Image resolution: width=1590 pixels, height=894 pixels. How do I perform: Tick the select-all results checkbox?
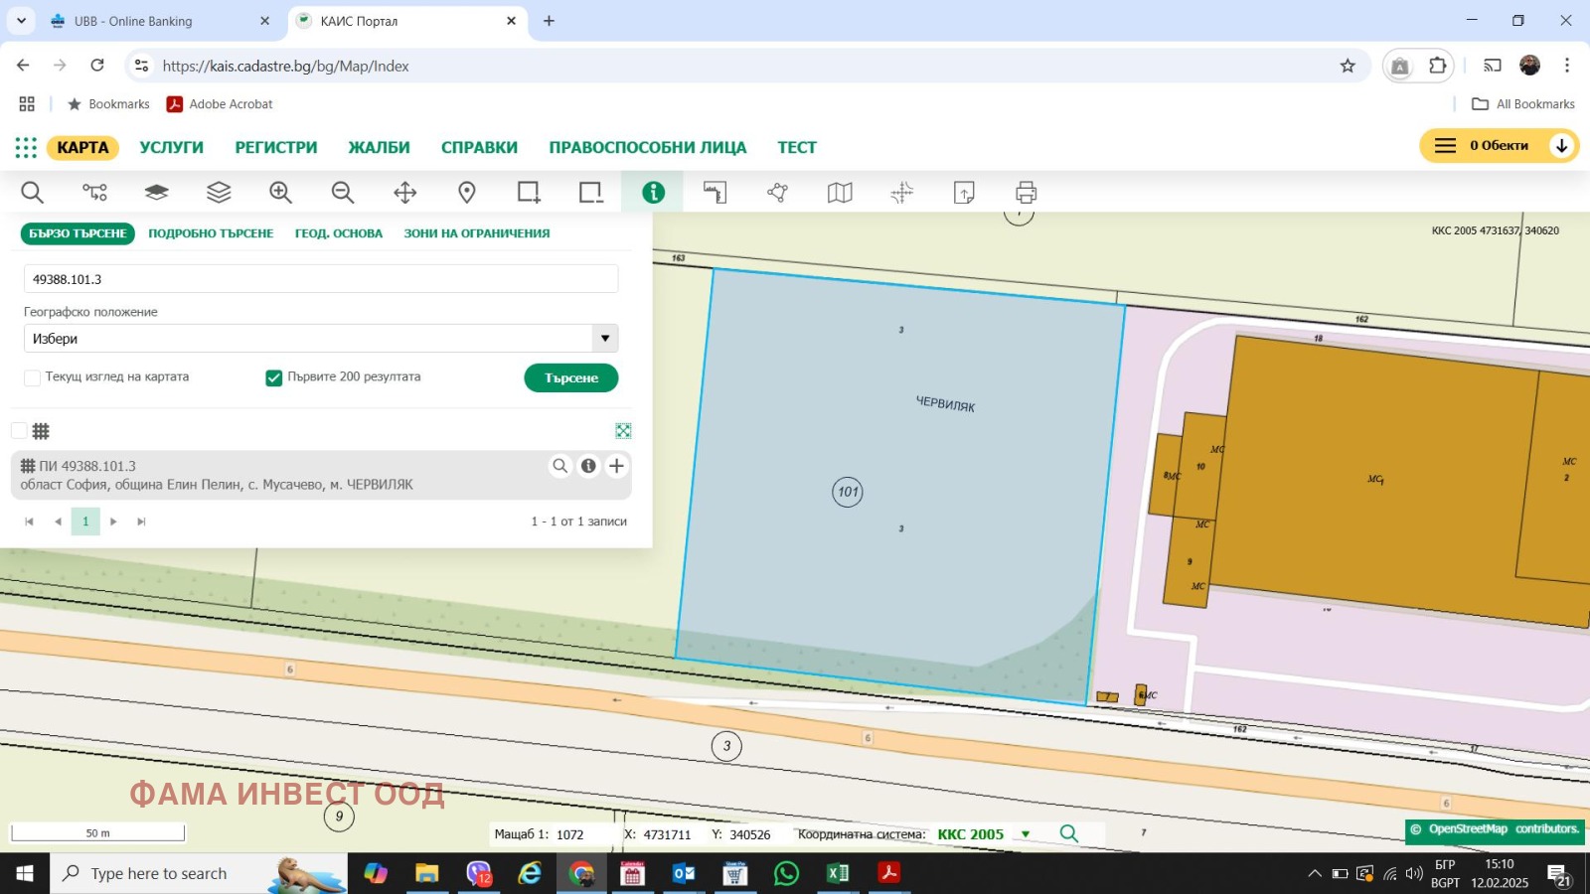point(19,431)
